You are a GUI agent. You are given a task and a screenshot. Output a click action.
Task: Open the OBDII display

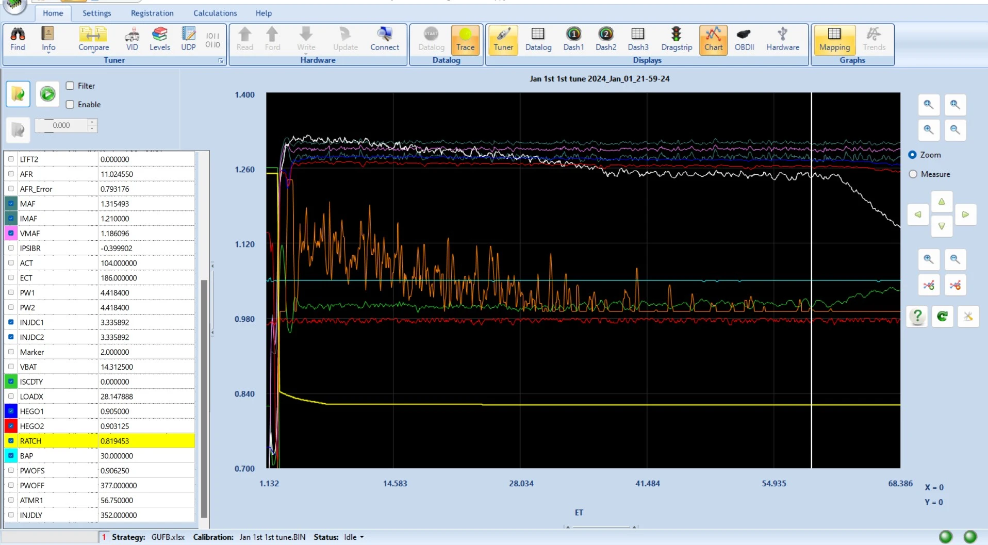pos(744,39)
